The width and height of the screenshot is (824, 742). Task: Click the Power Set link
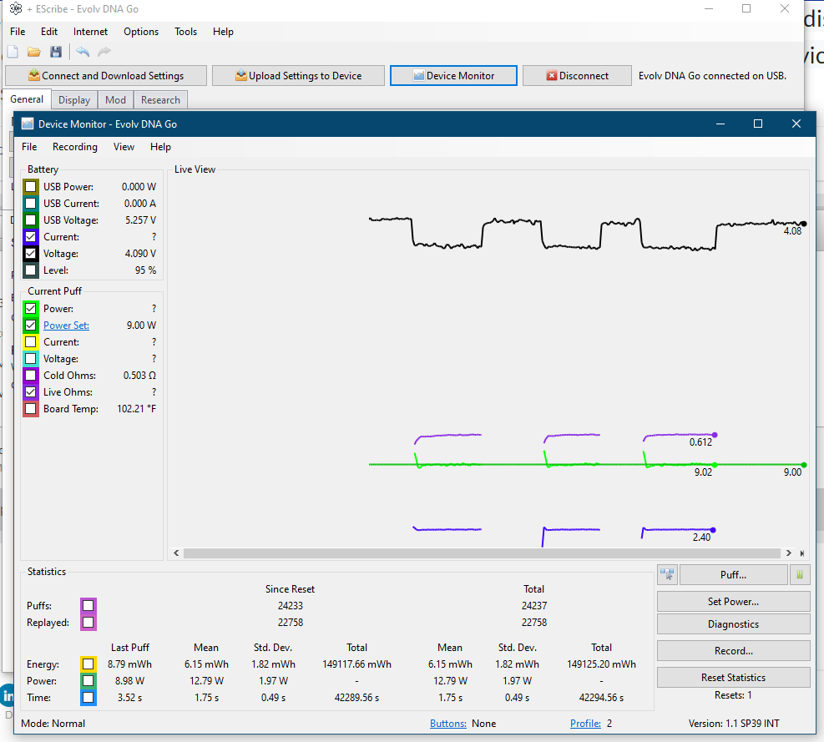click(x=66, y=326)
